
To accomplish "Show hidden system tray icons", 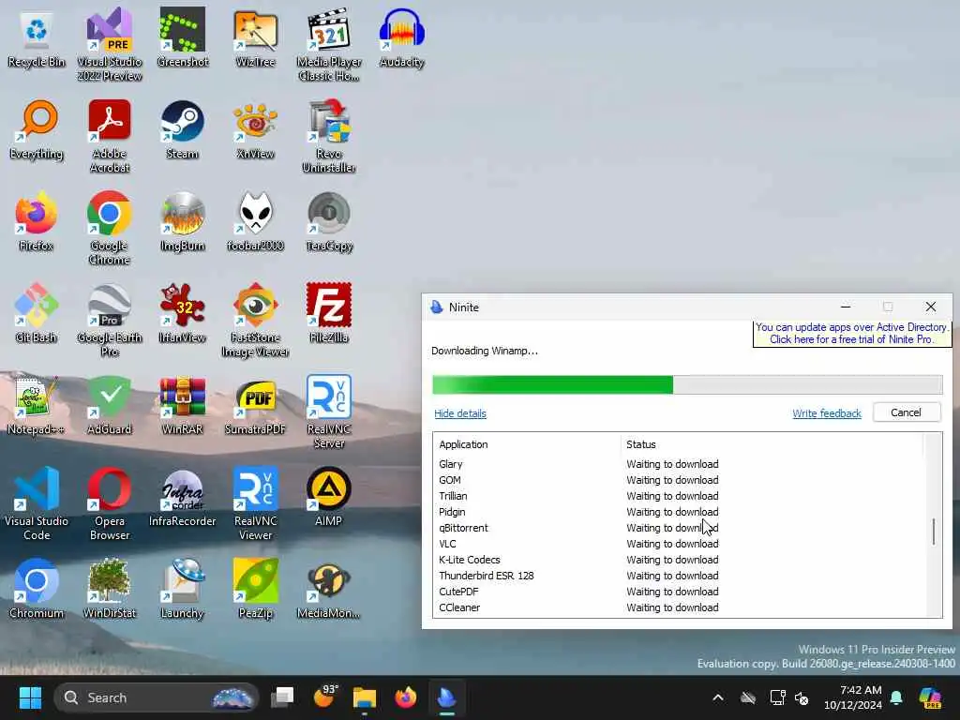I will click(718, 697).
